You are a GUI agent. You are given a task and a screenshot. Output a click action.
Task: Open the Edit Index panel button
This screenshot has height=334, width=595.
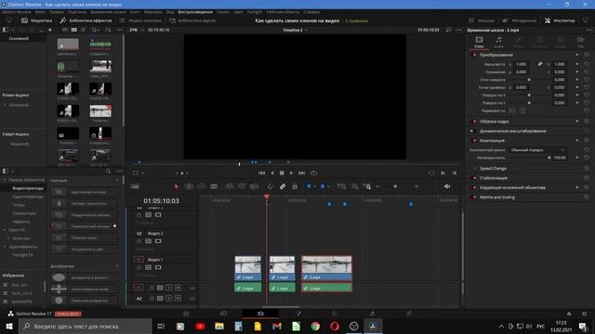[x=140, y=20]
